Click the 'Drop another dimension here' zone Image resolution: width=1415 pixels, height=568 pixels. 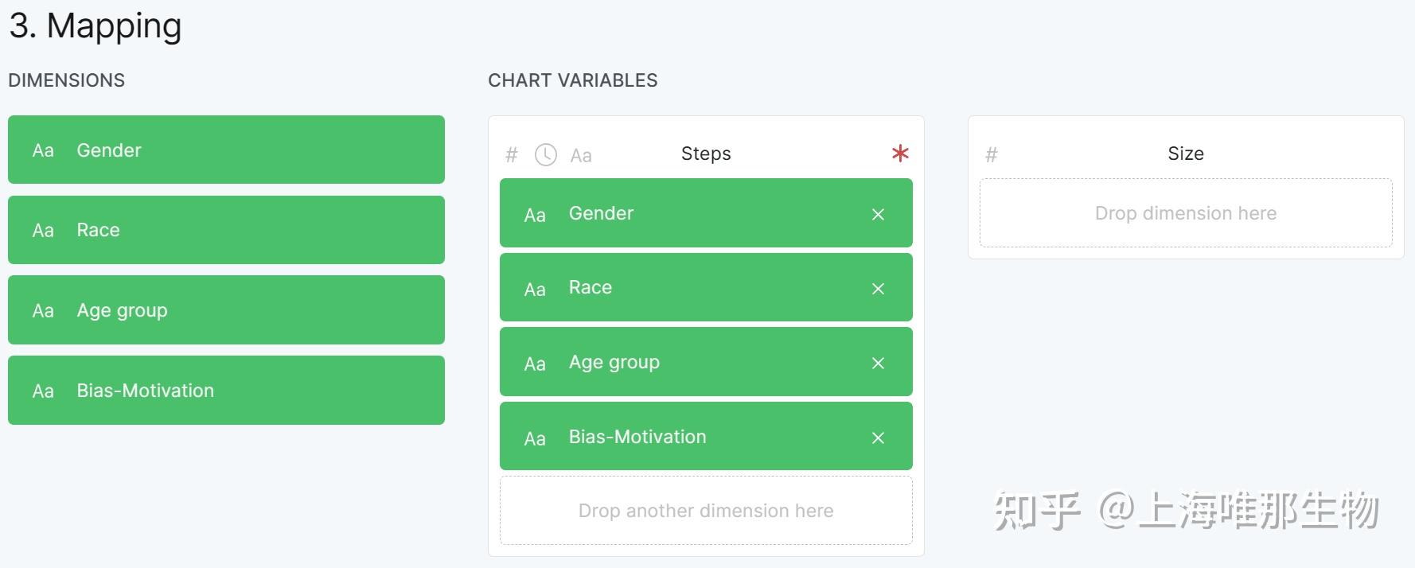click(705, 511)
